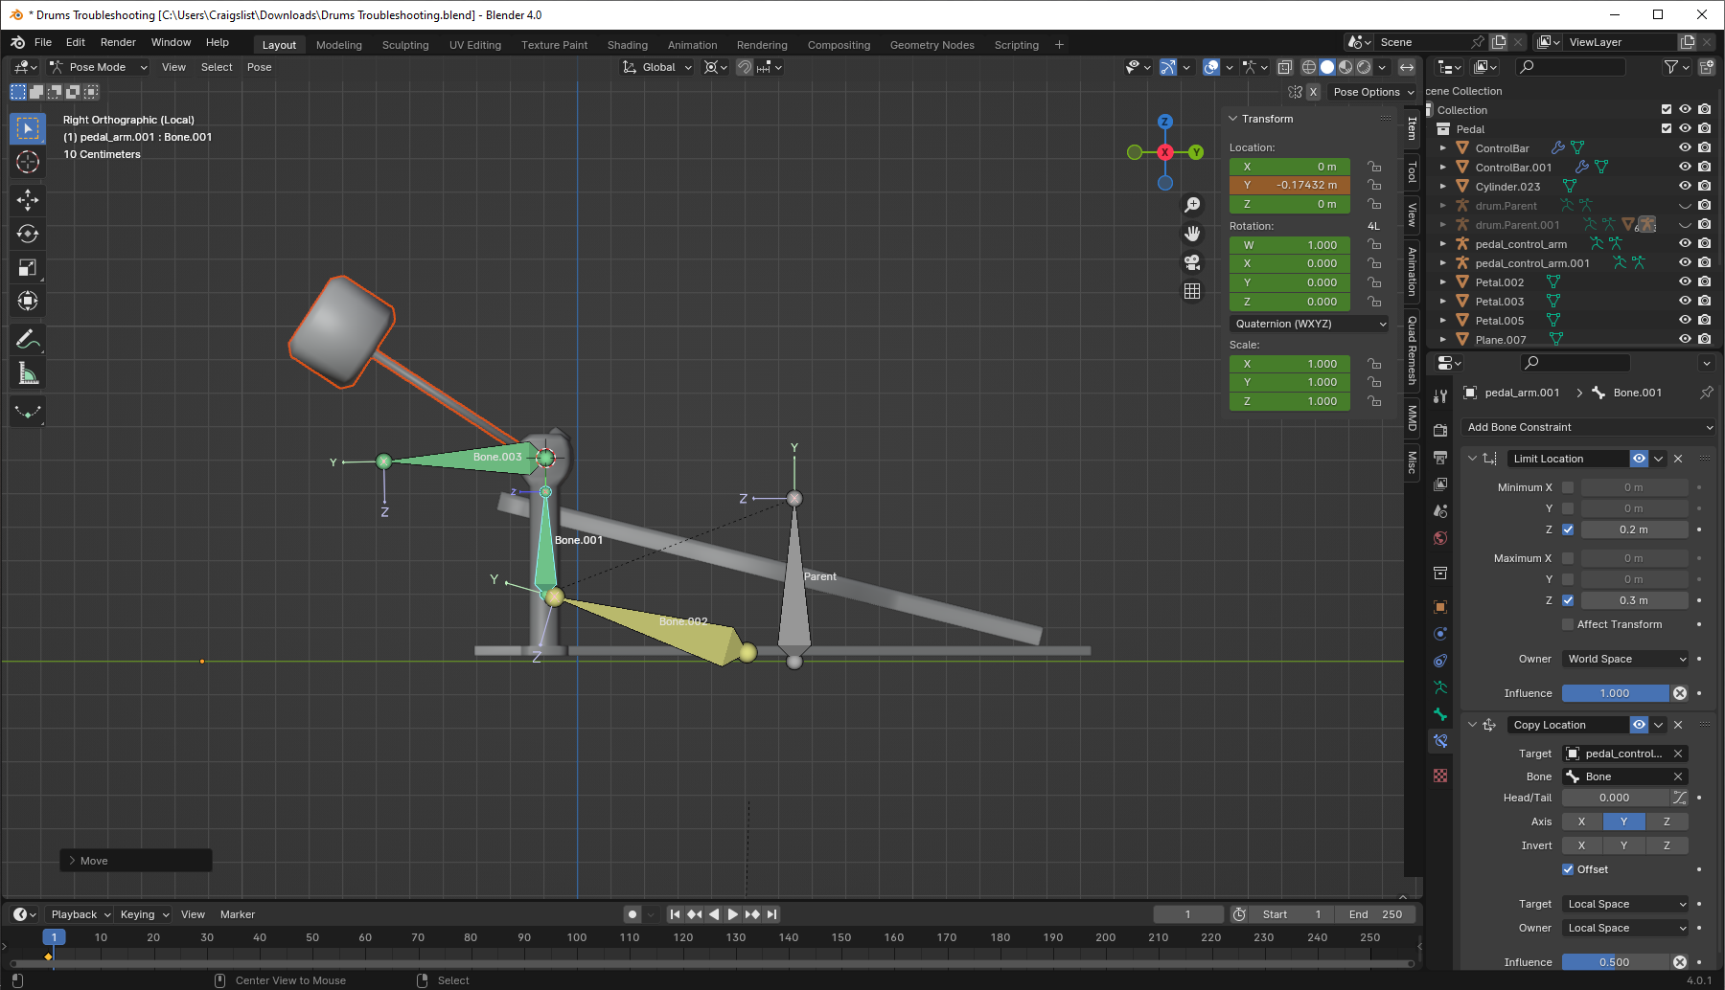
Task: Toggle Offset checkbox in Copy Location
Action: [x=1568, y=869]
